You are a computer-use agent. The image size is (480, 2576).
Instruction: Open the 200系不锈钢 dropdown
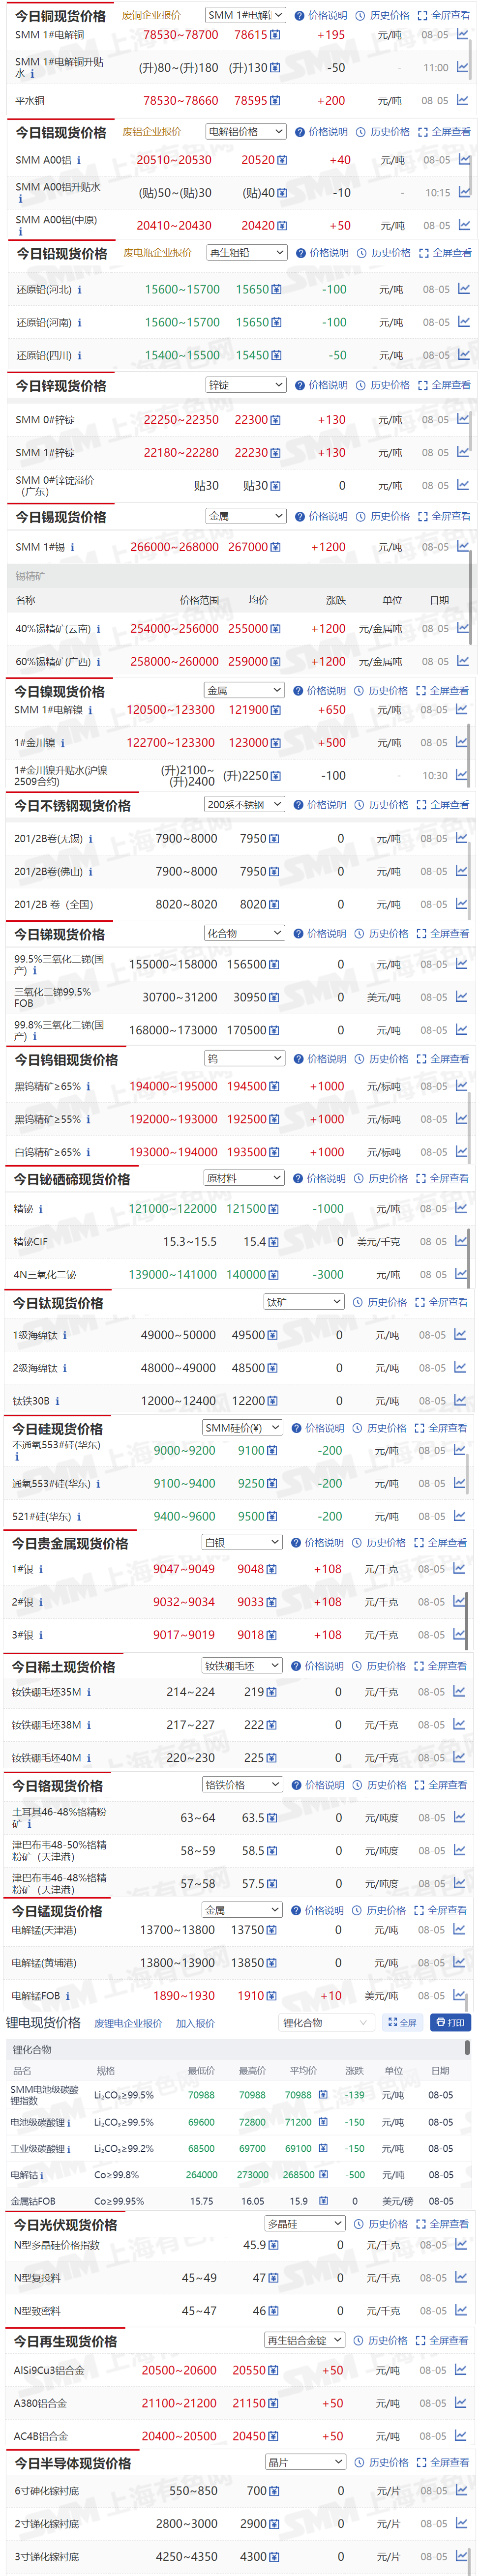[244, 804]
